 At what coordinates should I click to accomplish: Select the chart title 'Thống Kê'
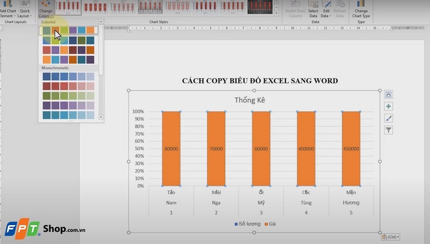point(249,100)
